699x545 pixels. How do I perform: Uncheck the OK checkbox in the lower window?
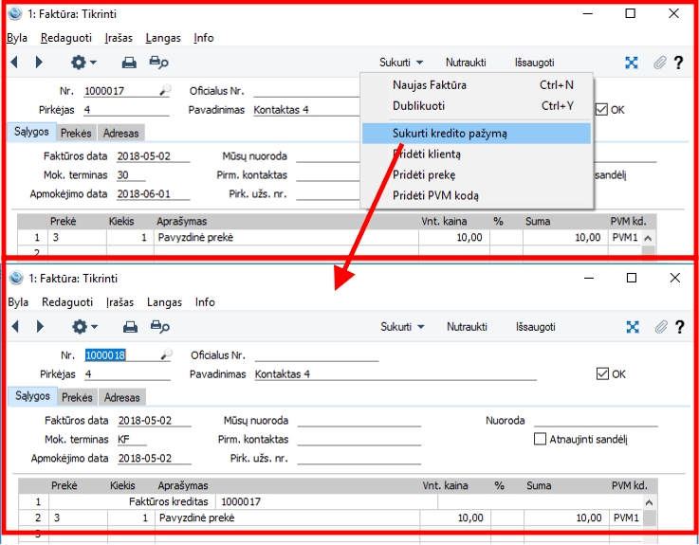(x=602, y=373)
